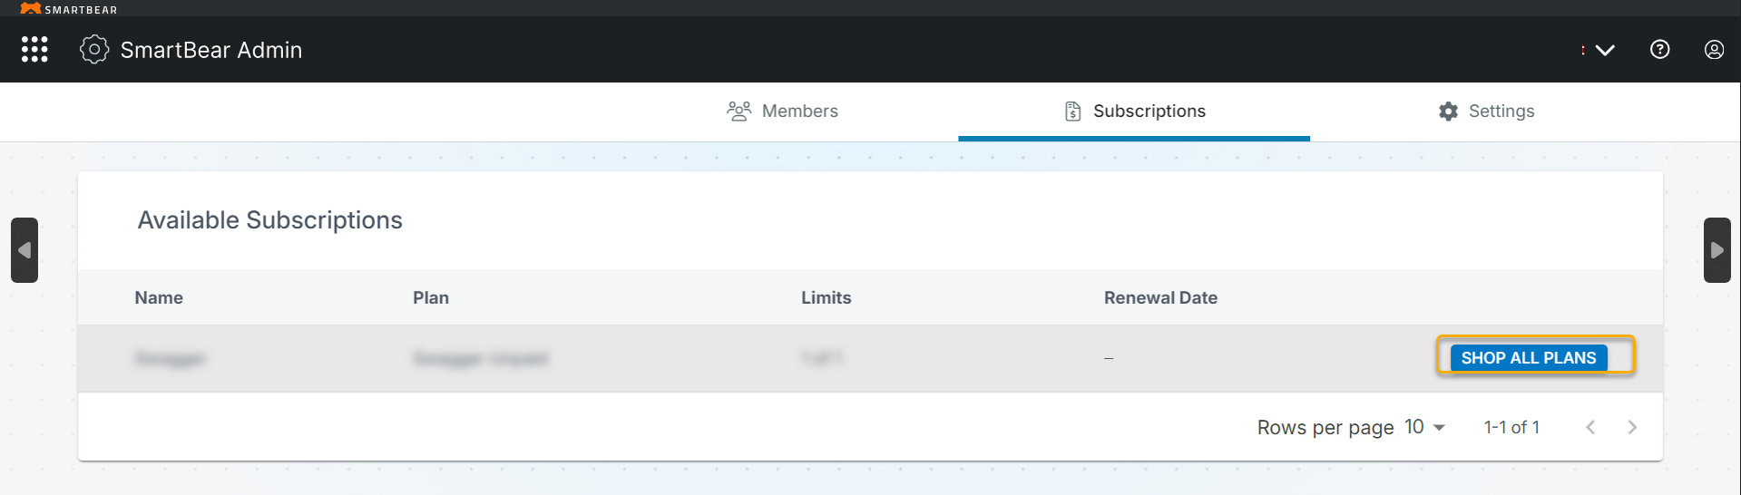Click the SHOP ALL PLANS button
Screen dimensions: 1741x495
[x=1528, y=357]
